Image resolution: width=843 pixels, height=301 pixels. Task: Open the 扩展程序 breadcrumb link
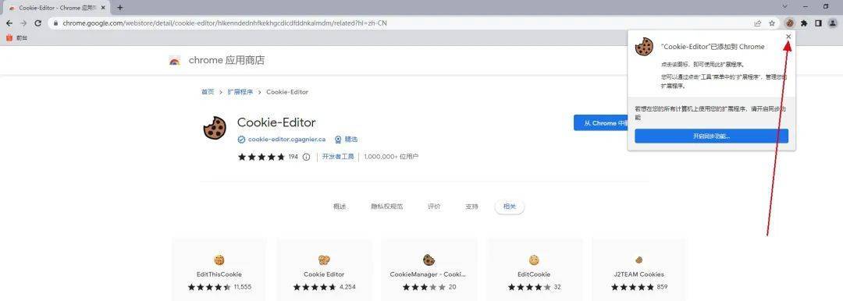(x=240, y=92)
